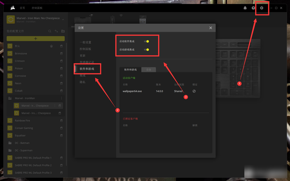
Task: Toggle 启动游戏集成 switch
Action: tap(147, 50)
